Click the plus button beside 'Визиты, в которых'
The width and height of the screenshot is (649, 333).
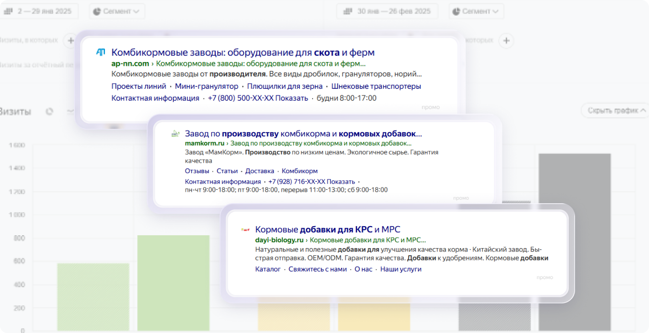pos(70,41)
